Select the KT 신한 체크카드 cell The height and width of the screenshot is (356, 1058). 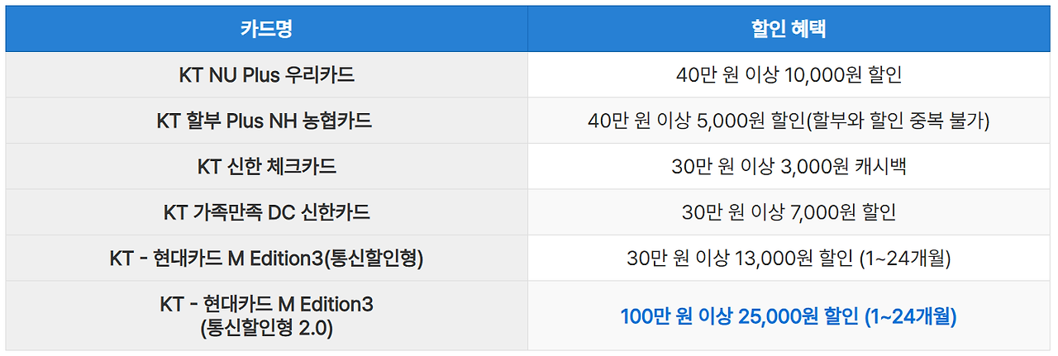(266, 166)
